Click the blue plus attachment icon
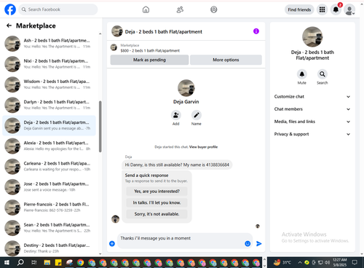The image size is (364, 268). [112, 243]
